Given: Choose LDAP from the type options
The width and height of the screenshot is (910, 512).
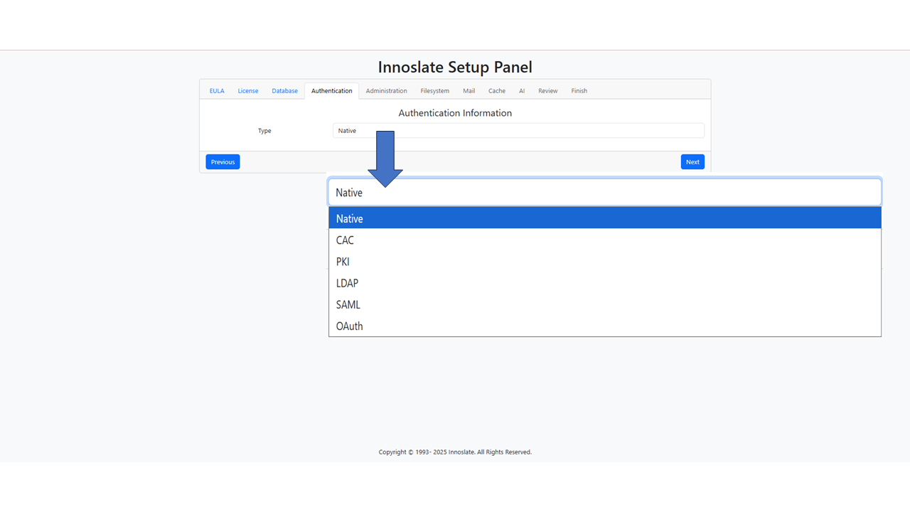Looking at the screenshot, I should [605, 283].
